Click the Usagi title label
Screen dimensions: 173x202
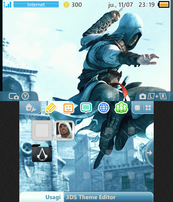[53, 197]
